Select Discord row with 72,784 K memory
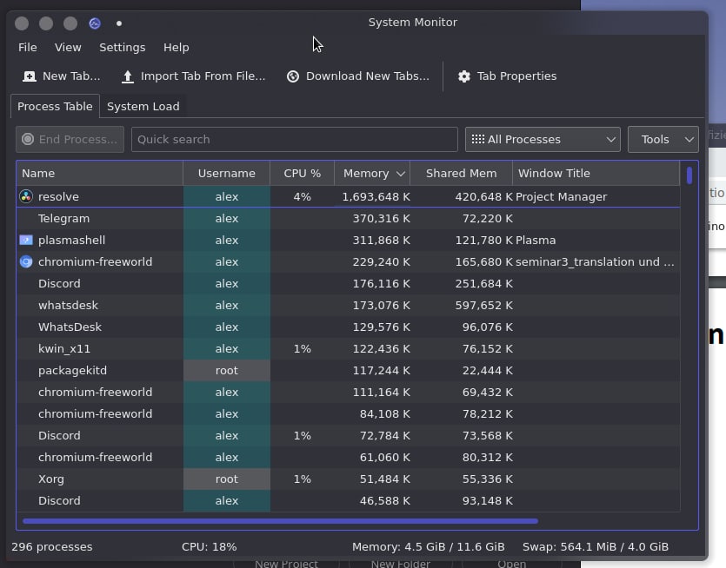This screenshot has width=726, height=568. pos(348,436)
